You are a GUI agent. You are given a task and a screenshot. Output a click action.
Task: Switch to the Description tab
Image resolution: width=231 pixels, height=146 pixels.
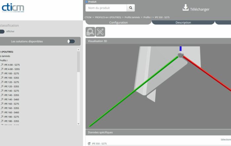[x=183, y=23]
